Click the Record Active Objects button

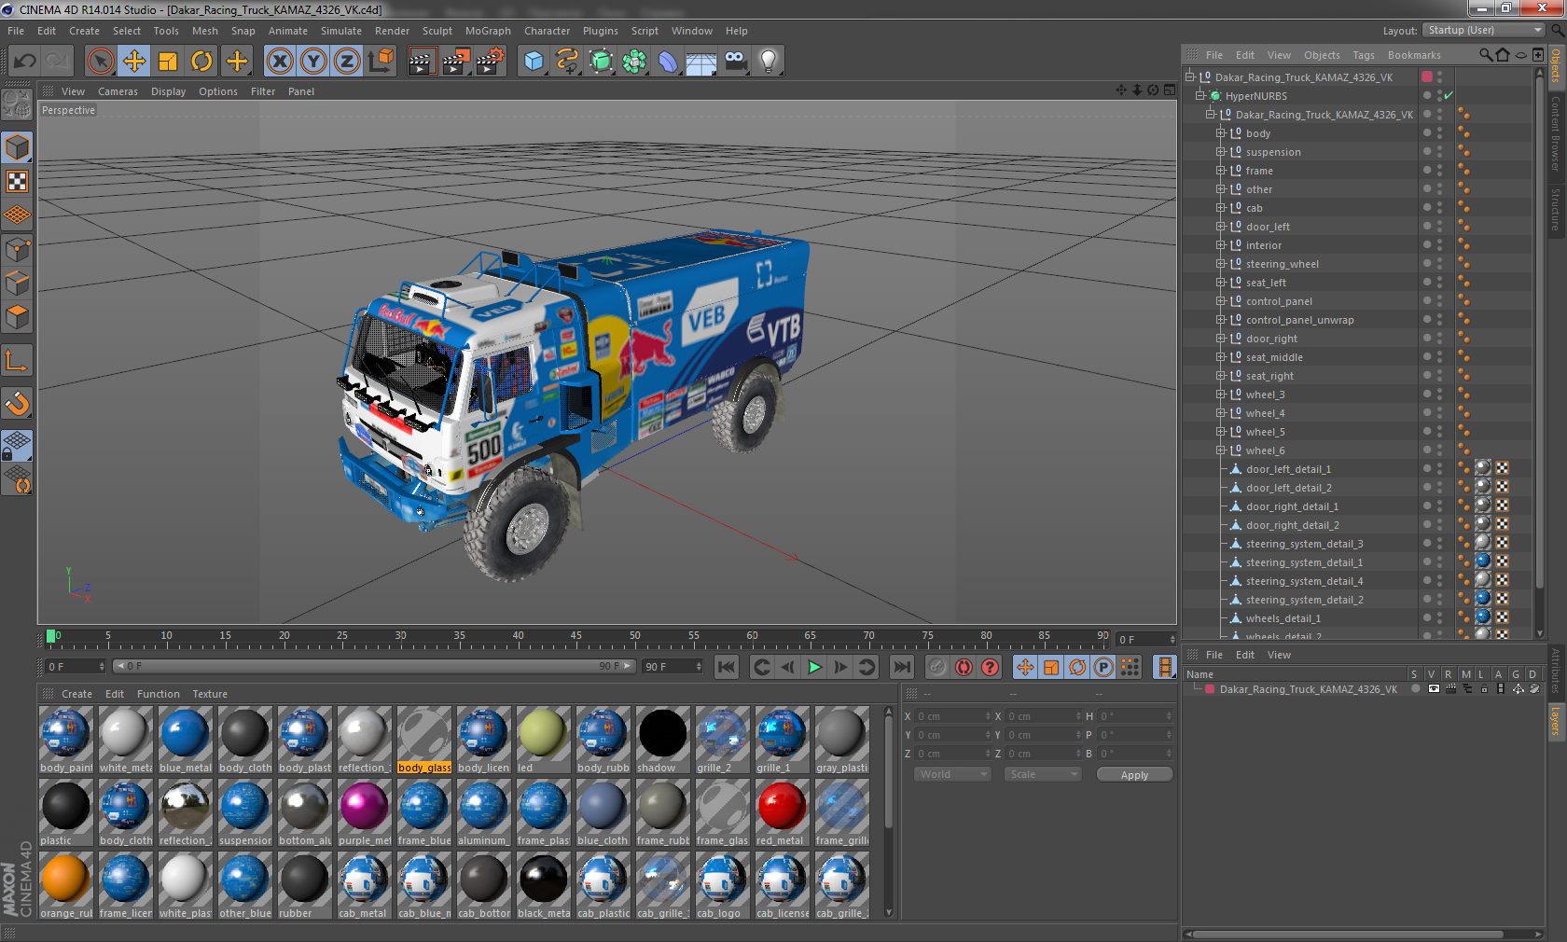click(x=937, y=667)
